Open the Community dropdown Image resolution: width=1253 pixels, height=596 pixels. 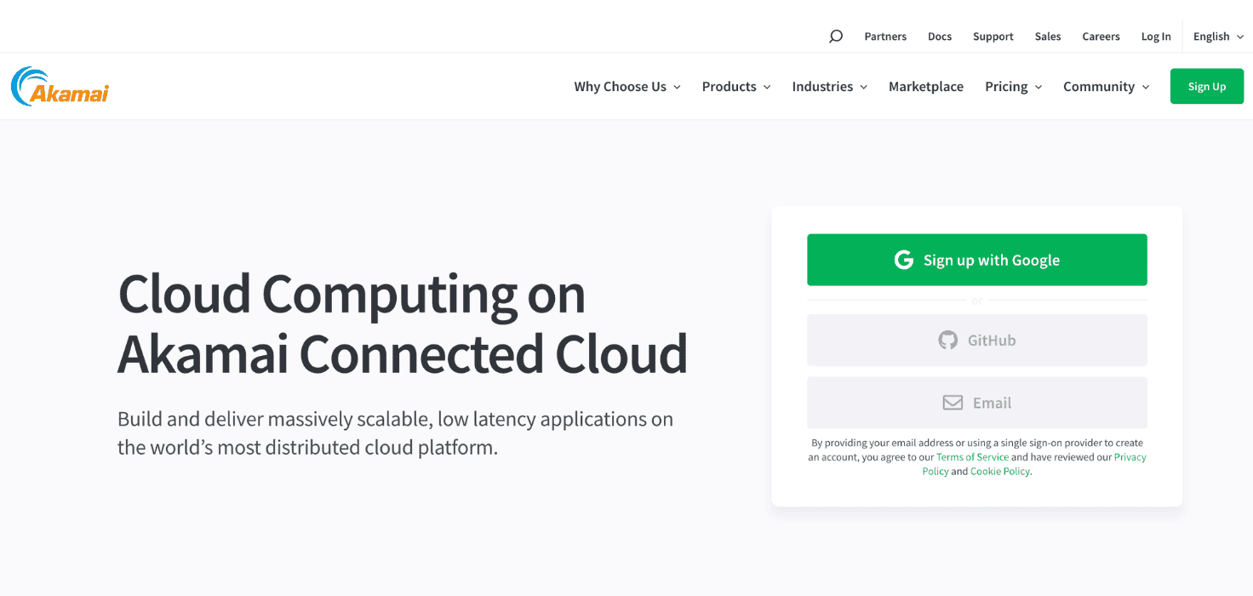pyautogui.click(x=1105, y=86)
